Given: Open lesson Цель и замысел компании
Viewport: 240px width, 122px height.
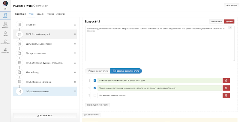Looking at the screenshot, I should click(x=45, y=44).
